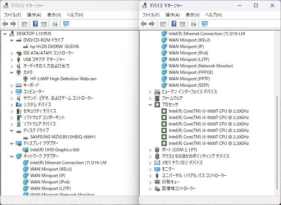Click Forward arrow in right Device Manager toolbar
Viewport: 281px width, 205px height.
152,24
